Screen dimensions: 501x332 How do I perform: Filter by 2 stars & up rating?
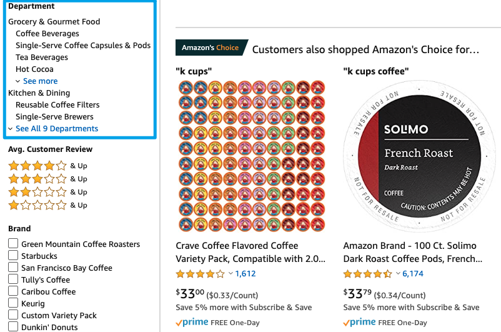click(47, 192)
